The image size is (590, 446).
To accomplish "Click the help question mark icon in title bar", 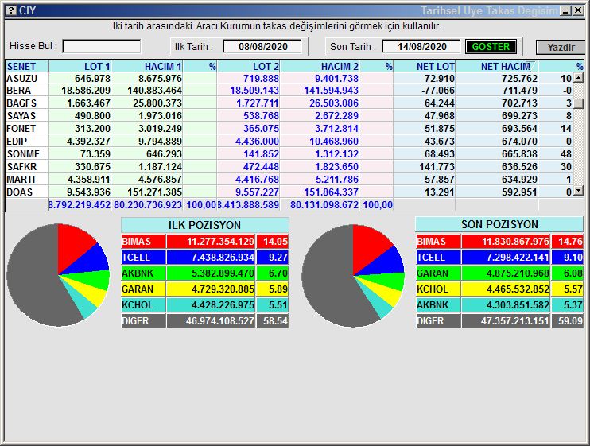I will tap(11, 10).
